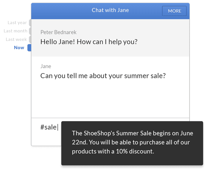Click the gray tab handle beside Last year
Image resolution: width=207 pixels, height=170 pixels.
pos(30,23)
